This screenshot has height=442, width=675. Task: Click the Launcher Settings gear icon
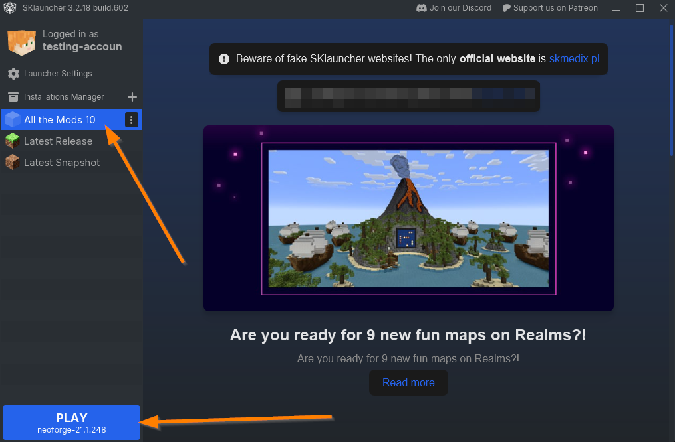13,74
